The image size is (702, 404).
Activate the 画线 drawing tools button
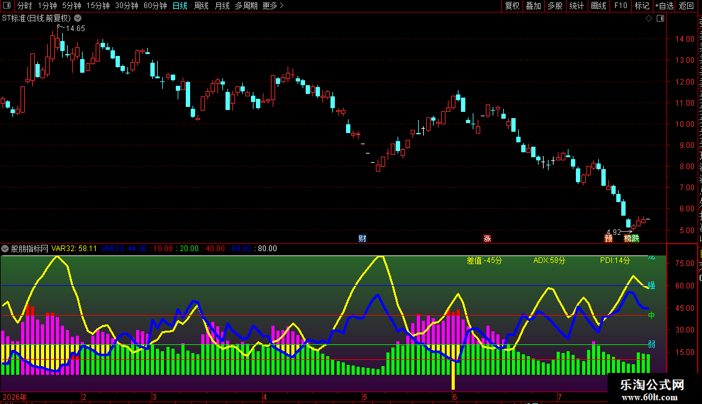599,6
